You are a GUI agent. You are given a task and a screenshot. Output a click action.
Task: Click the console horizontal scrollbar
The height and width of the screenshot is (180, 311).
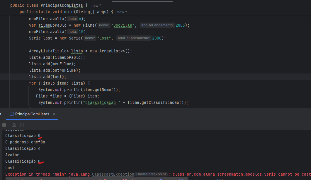[x=97, y=179]
